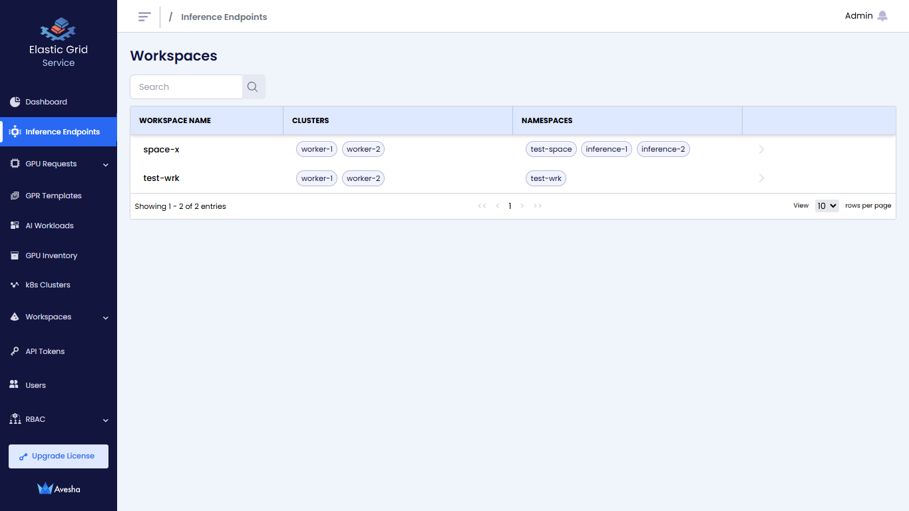Image resolution: width=909 pixels, height=511 pixels.
Task: Open the rows per page dropdown
Action: coord(826,206)
